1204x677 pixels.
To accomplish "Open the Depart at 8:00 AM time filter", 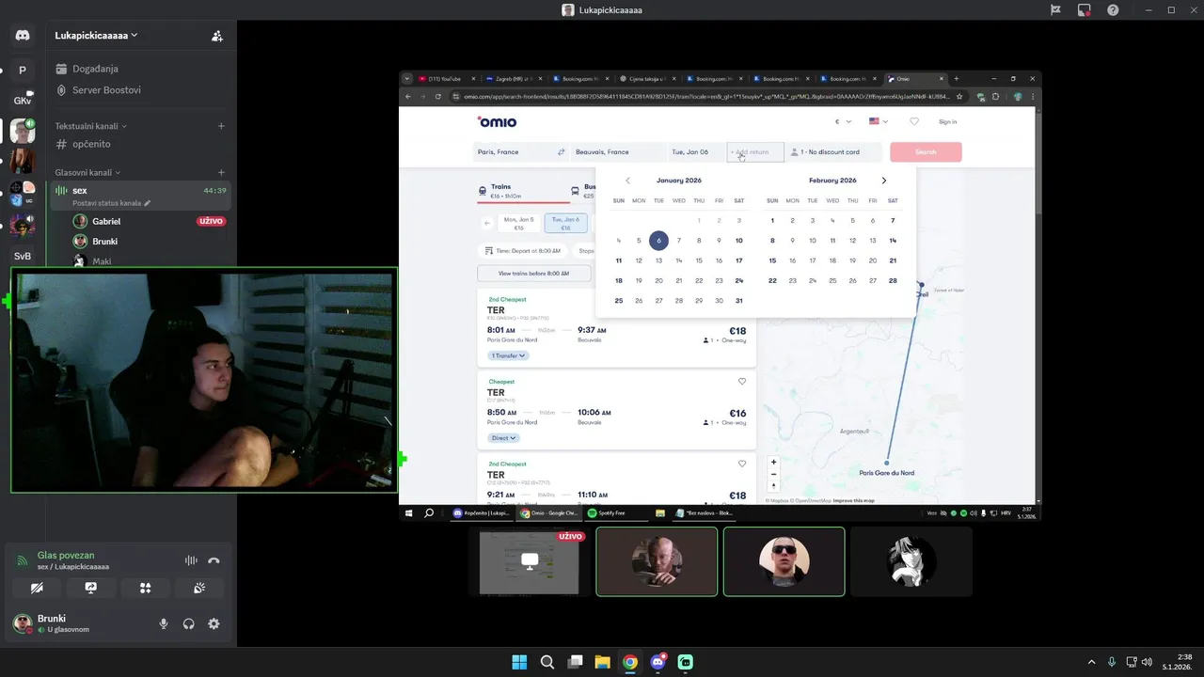I will [523, 251].
